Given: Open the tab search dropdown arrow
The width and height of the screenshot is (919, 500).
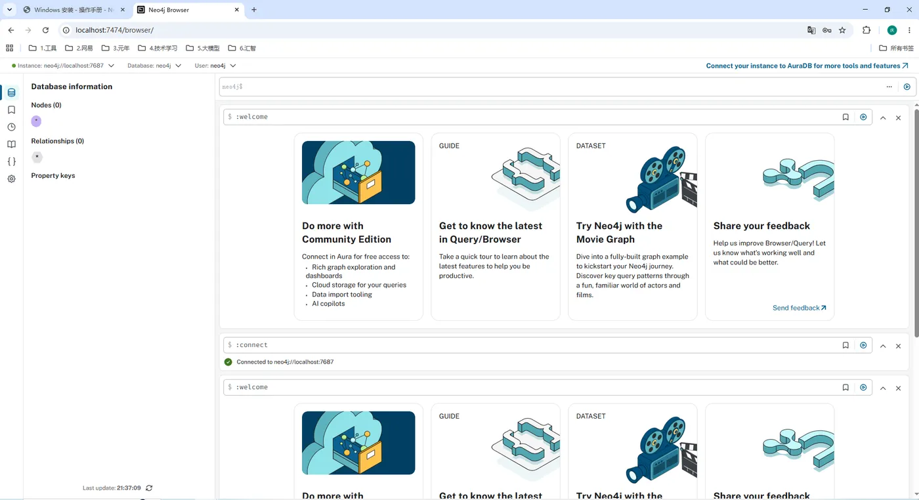Looking at the screenshot, I should (x=9, y=10).
